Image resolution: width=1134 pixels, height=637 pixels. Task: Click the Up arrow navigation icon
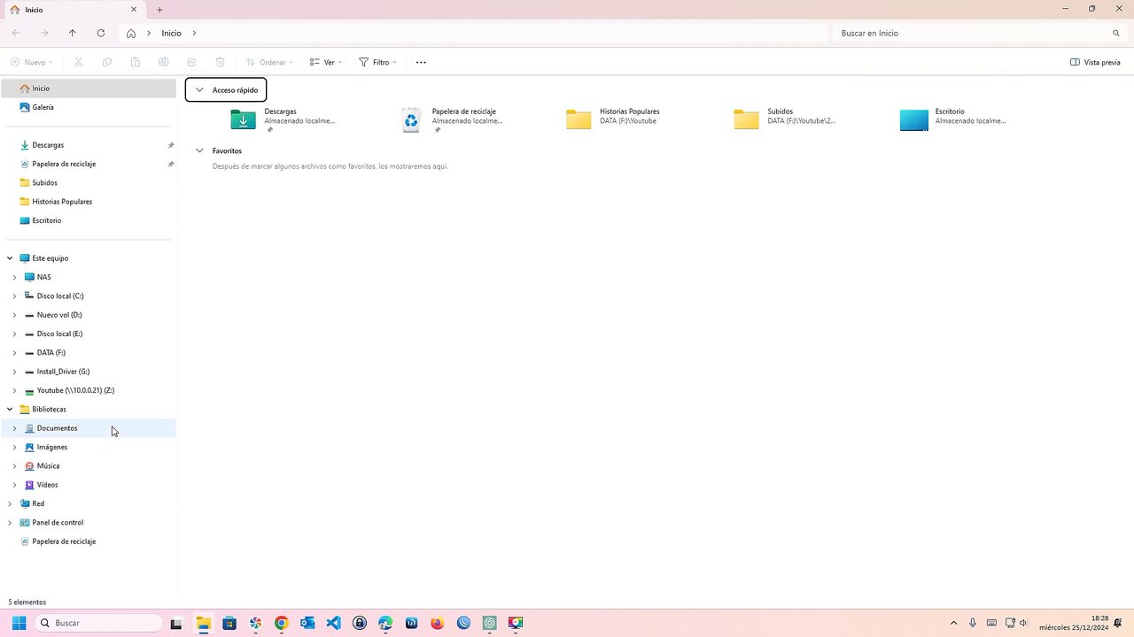tap(73, 33)
